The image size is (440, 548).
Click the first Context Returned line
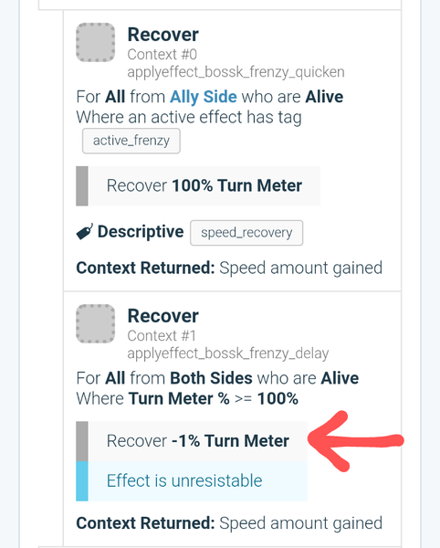tap(229, 268)
